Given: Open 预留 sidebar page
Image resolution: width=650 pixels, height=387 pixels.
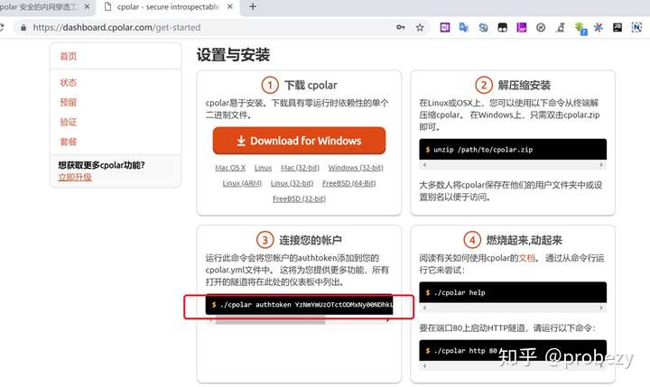Looking at the screenshot, I should (x=68, y=102).
